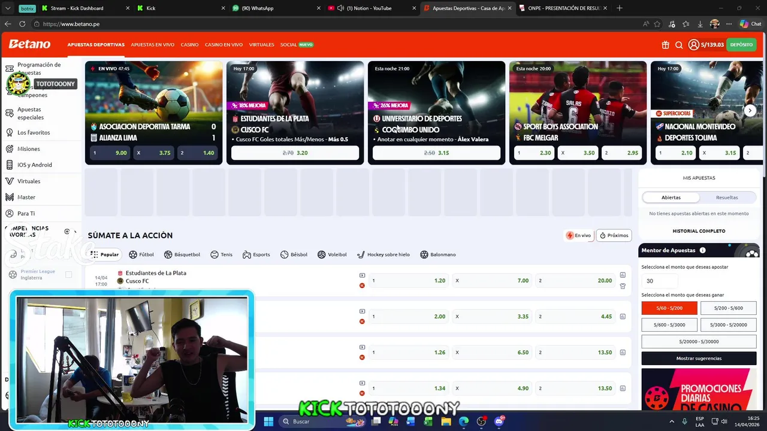The image size is (767, 431).
Task: Click the bet amount field showing 30
Action: 659,281
